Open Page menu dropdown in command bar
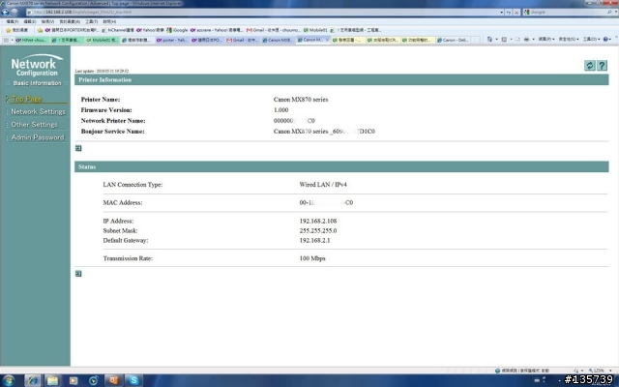 pyautogui.click(x=546, y=39)
